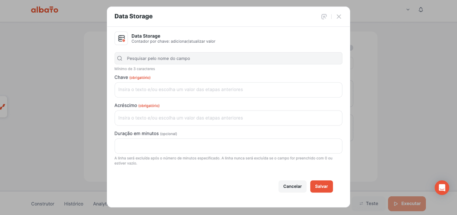Viewport: 457px width, 215px height.
Task: Open the notifications bell
Action: 421,10
